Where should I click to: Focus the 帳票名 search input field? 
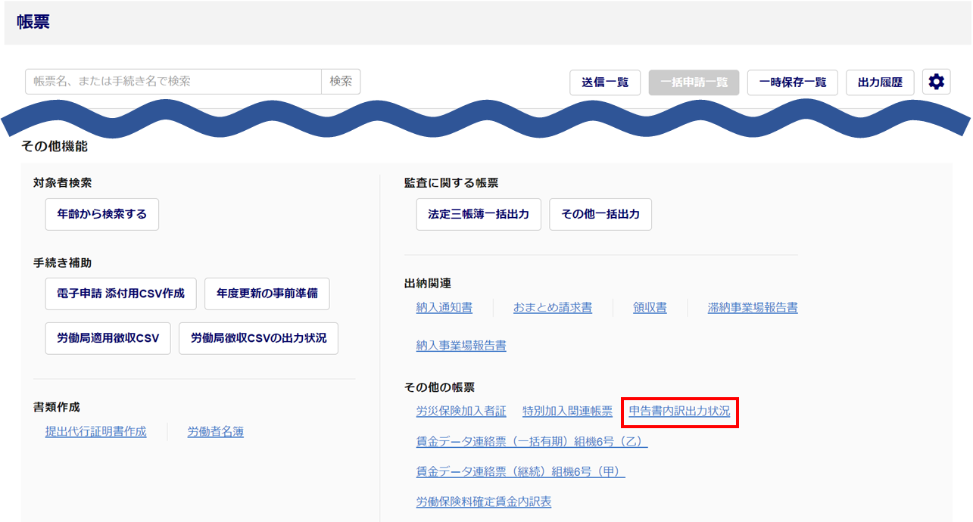(173, 82)
